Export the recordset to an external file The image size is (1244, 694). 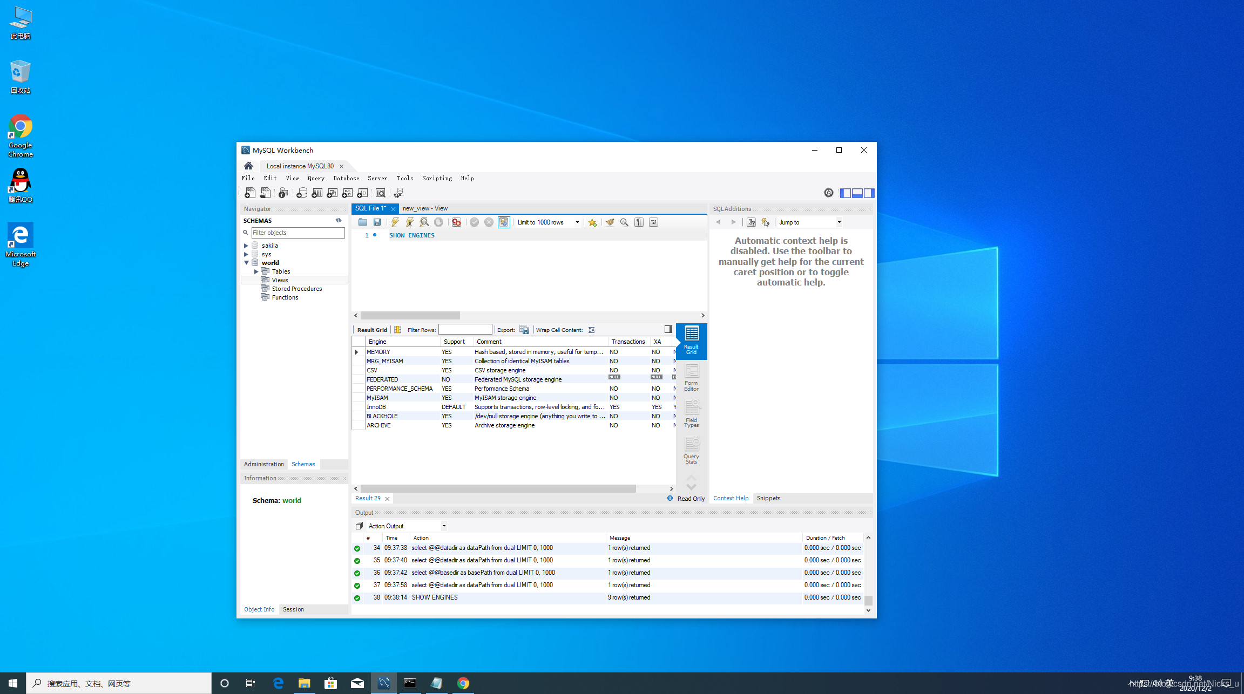(524, 330)
